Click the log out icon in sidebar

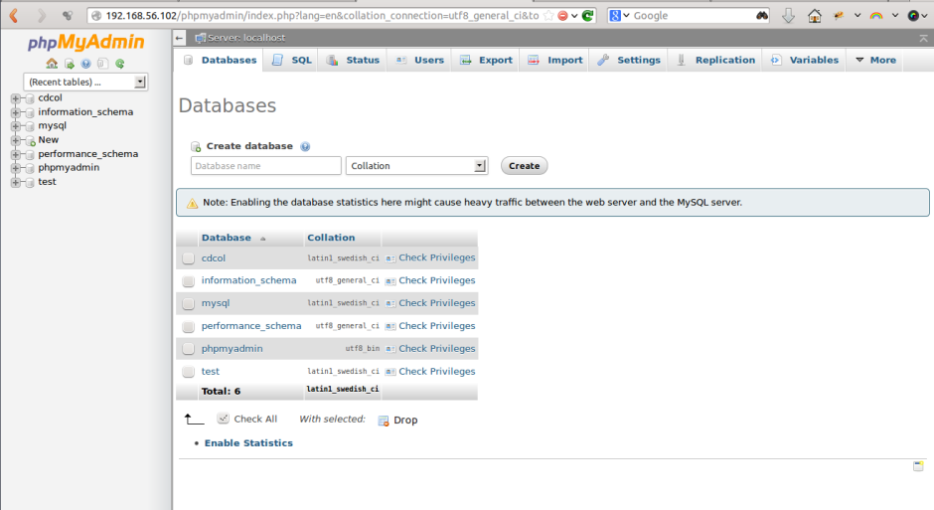70,64
